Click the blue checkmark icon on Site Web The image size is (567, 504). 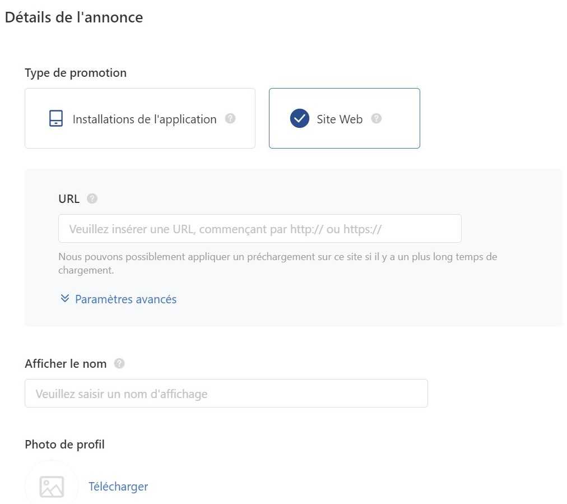click(299, 118)
